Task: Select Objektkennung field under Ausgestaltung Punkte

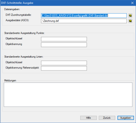Action: (64, 45)
